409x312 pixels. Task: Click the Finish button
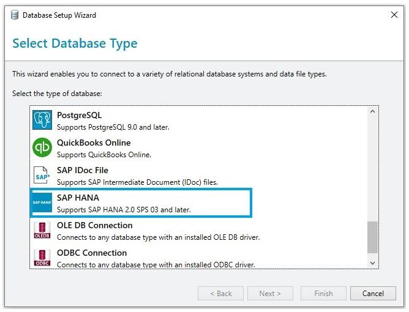(323, 294)
